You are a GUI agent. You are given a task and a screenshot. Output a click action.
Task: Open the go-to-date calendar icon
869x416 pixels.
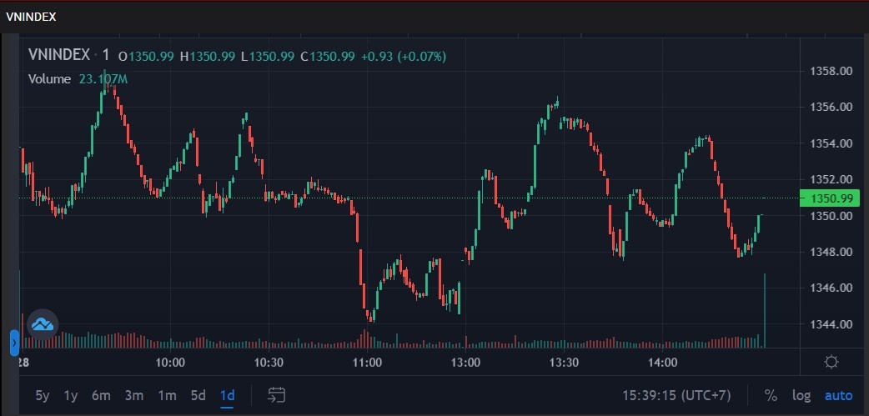[278, 395]
